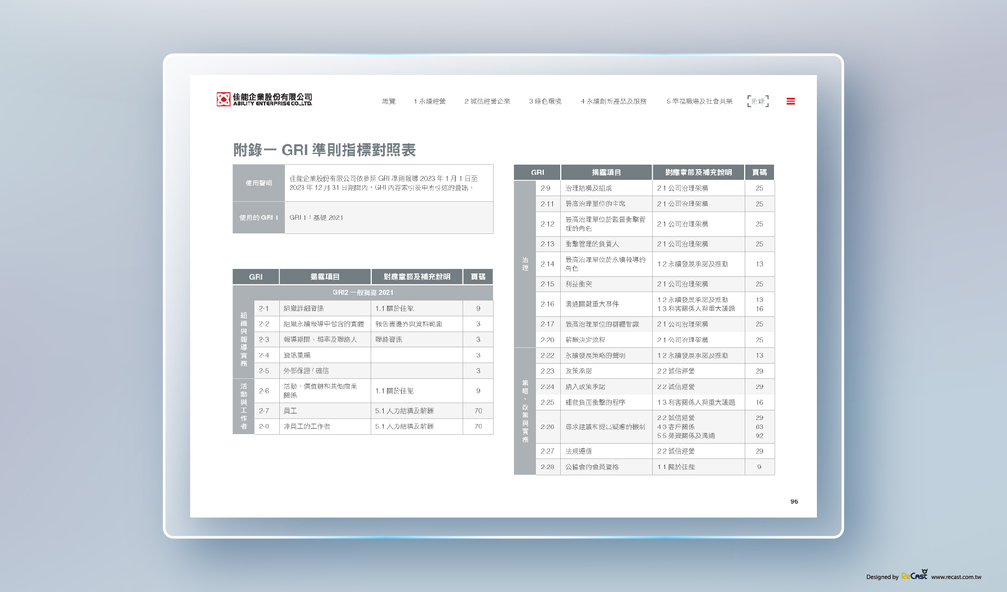Click the ReCast logo in footer credit
The image size is (1007, 592).
tap(914, 575)
